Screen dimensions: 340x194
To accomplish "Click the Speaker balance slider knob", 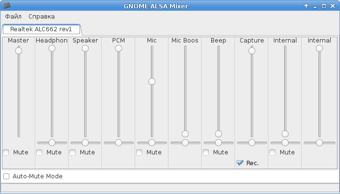I will pyautogui.click(x=85, y=143).
